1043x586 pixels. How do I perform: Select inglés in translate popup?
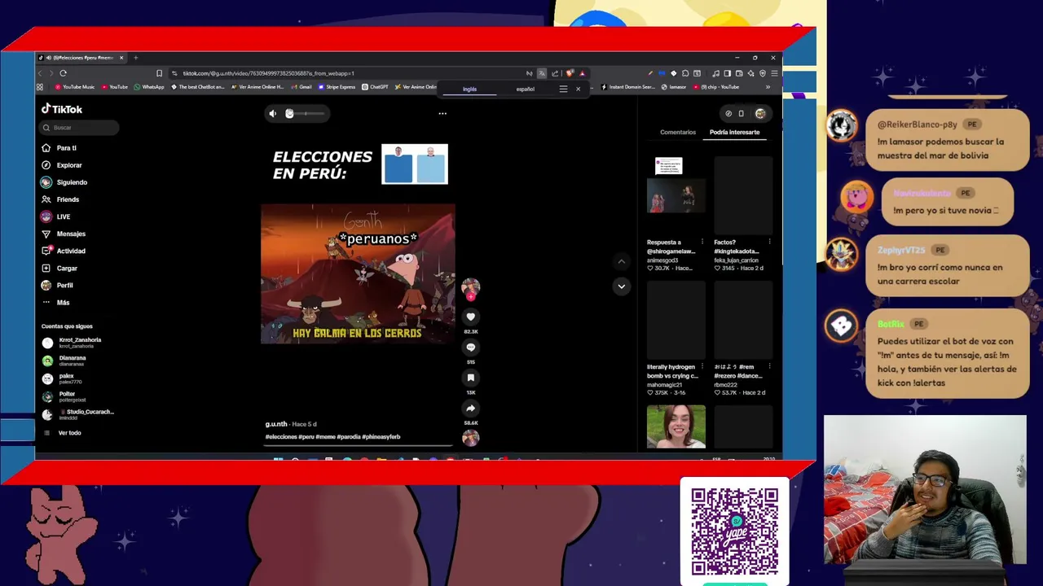pyautogui.click(x=469, y=89)
